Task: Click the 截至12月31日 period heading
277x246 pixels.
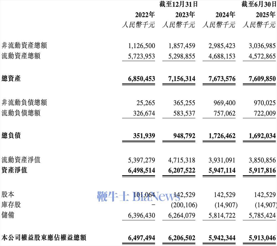Action: click(178, 4)
